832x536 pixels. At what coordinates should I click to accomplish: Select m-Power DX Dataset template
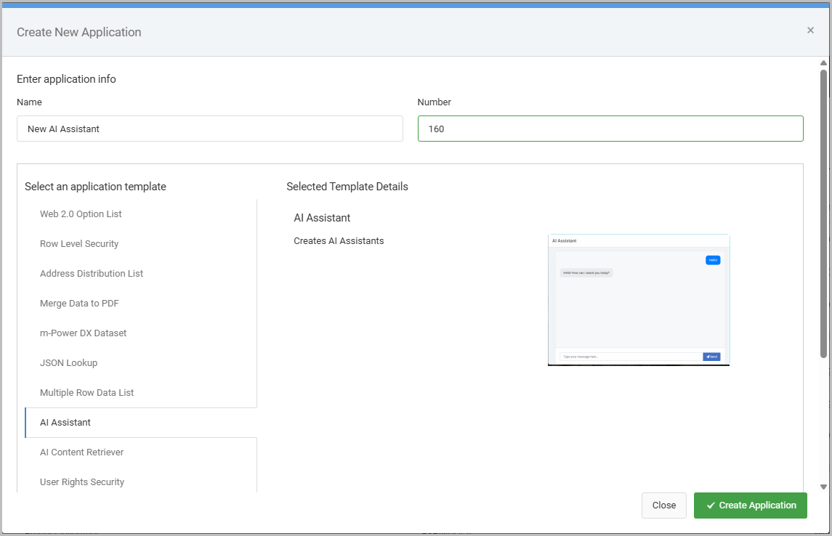point(83,333)
